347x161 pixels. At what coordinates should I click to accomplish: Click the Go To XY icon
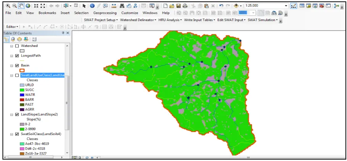[x=135, y=6]
